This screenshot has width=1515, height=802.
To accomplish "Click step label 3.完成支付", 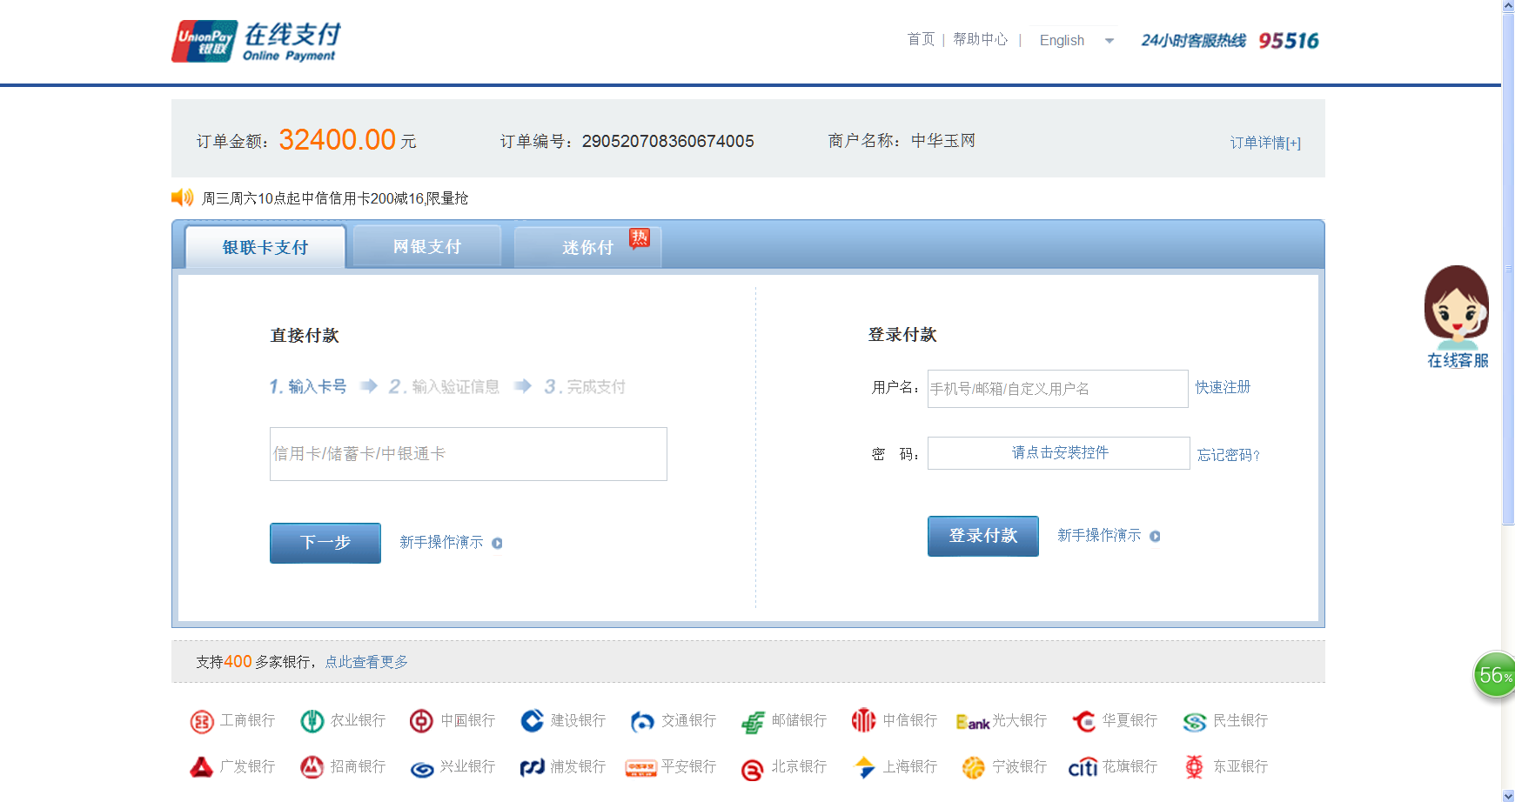I will (x=585, y=386).
